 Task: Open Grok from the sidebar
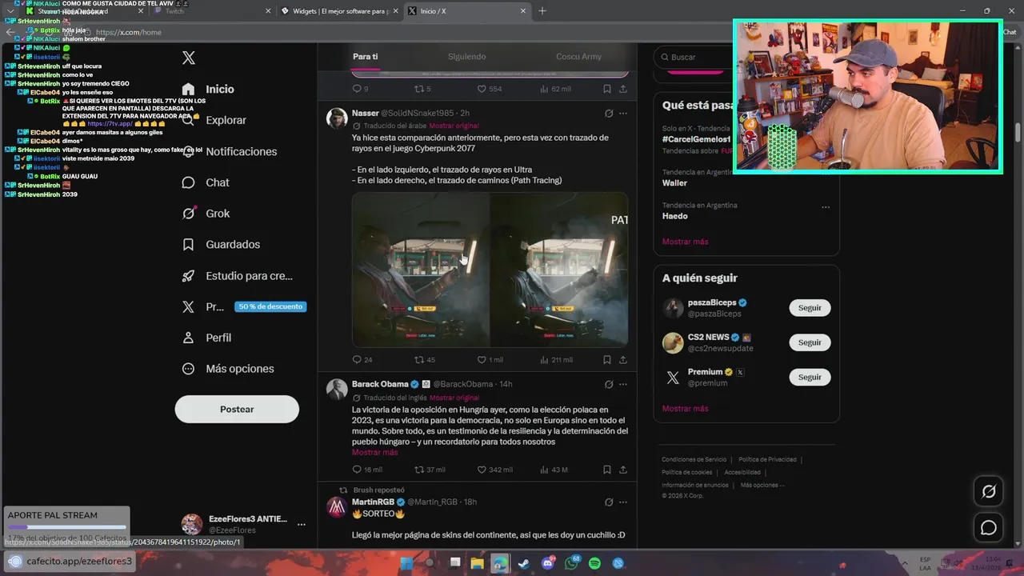206,214
